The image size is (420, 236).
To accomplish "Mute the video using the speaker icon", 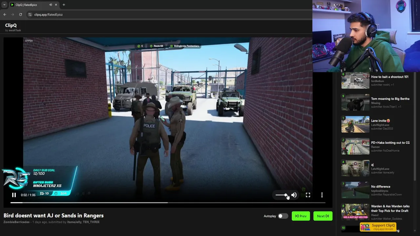I will [294, 195].
